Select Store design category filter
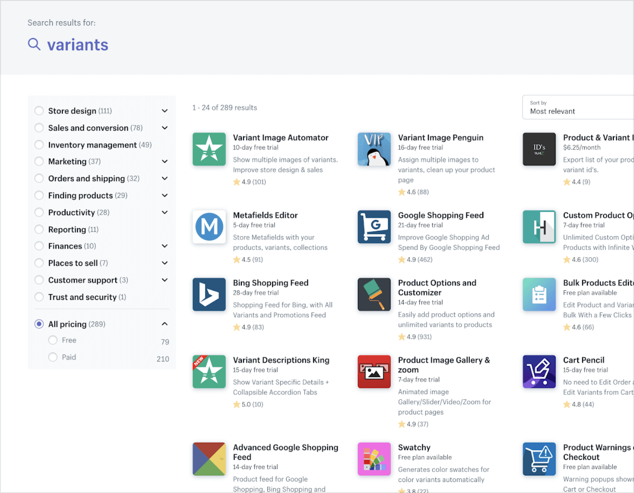This screenshot has height=493, width=634. click(x=39, y=111)
